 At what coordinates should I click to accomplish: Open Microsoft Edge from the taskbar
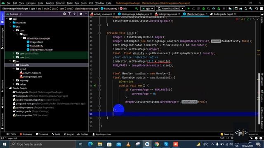click(x=90, y=144)
